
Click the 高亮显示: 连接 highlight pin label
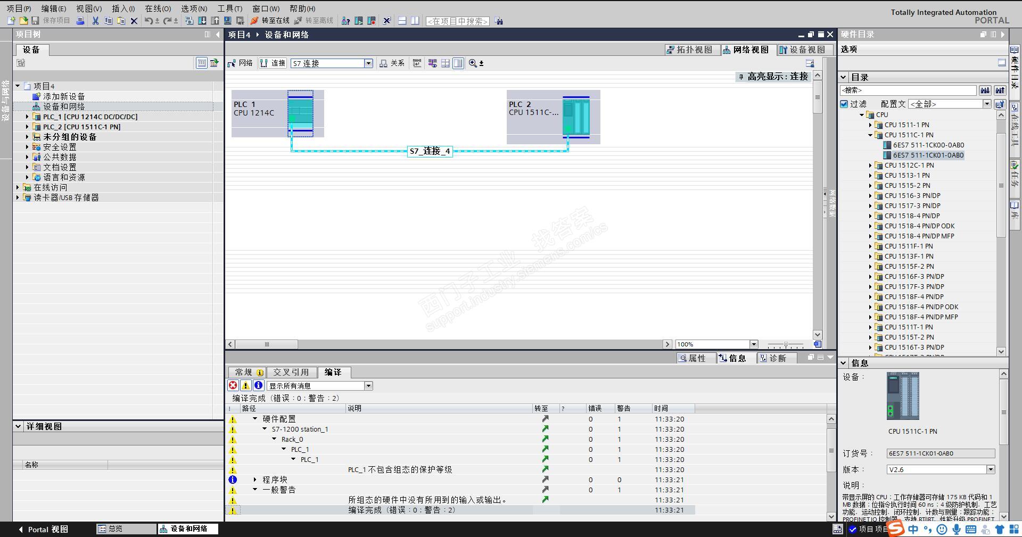tap(773, 77)
